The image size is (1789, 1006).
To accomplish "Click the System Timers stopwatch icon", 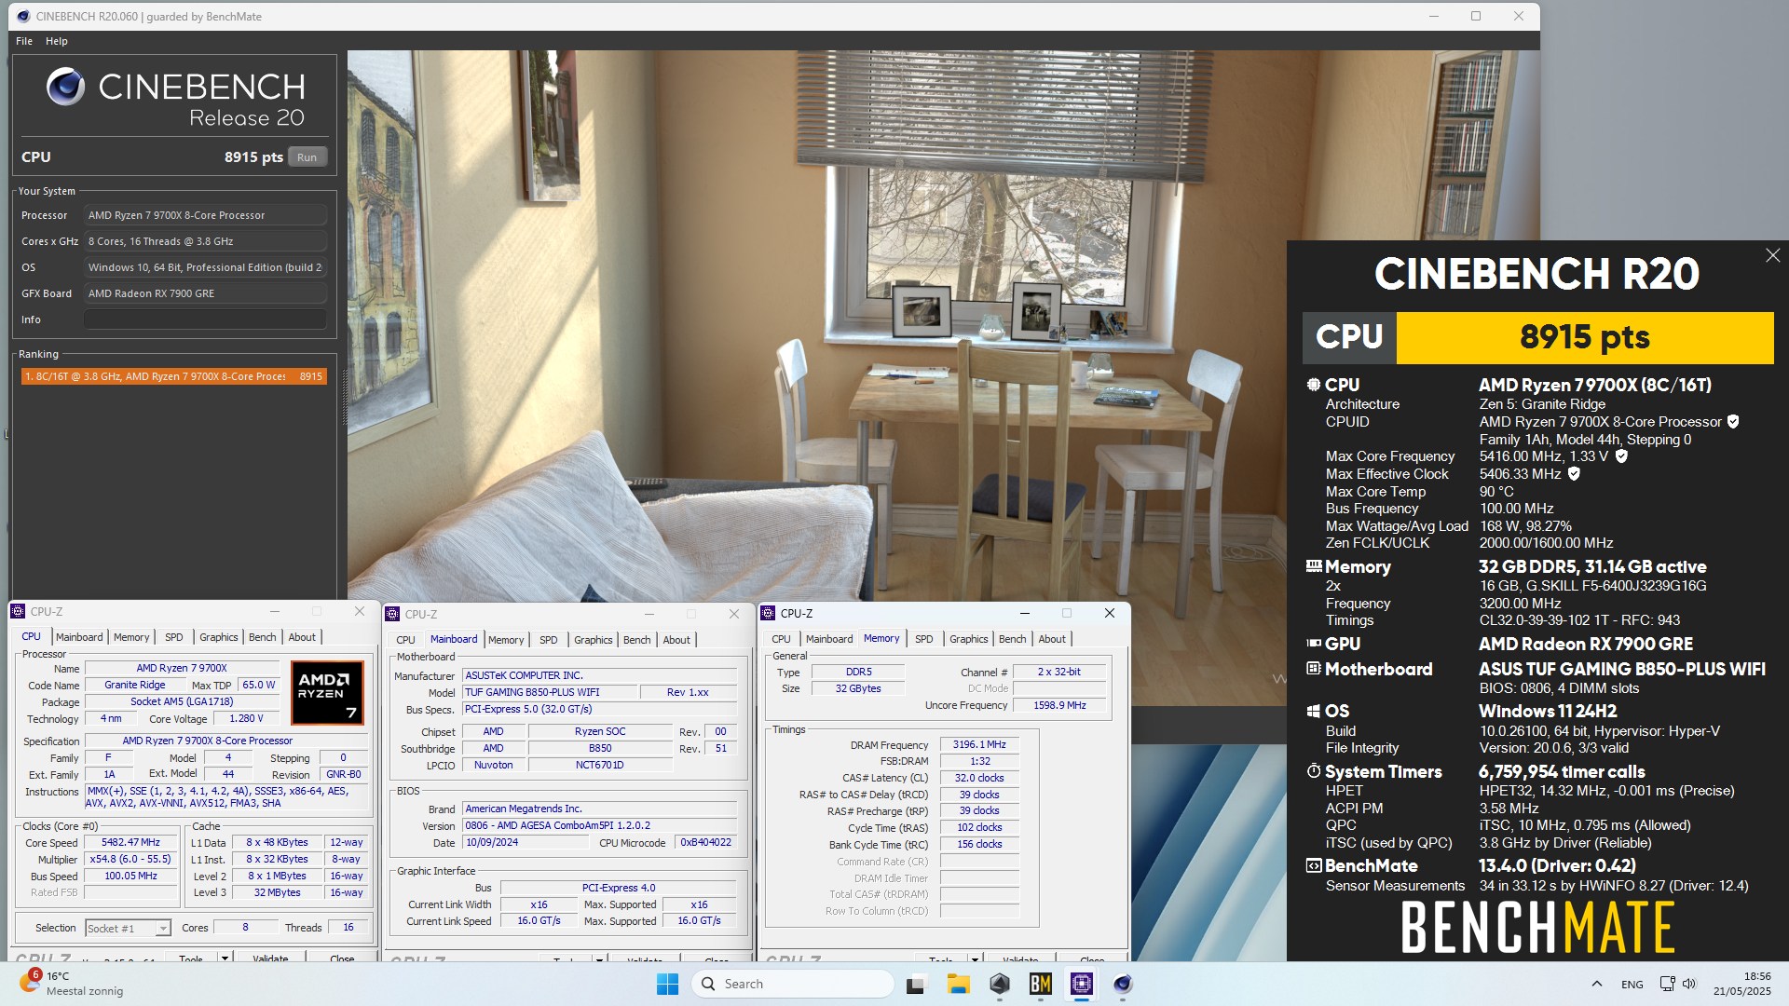I will 1314,771.
